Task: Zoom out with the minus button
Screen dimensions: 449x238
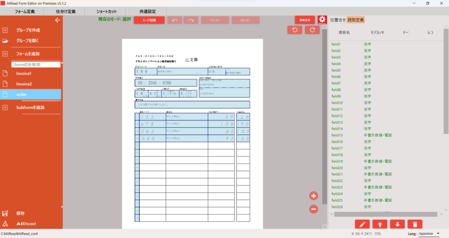Action: 314,209
